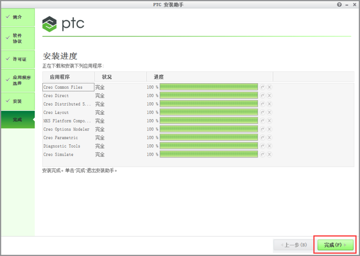
Task: Click the help question mark icon
Action: coord(339,4)
